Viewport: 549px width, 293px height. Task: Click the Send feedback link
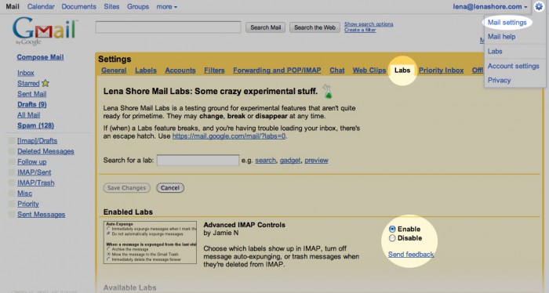(411, 255)
